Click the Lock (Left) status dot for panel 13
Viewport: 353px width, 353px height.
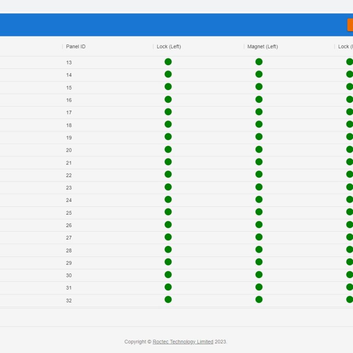coord(168,62)
